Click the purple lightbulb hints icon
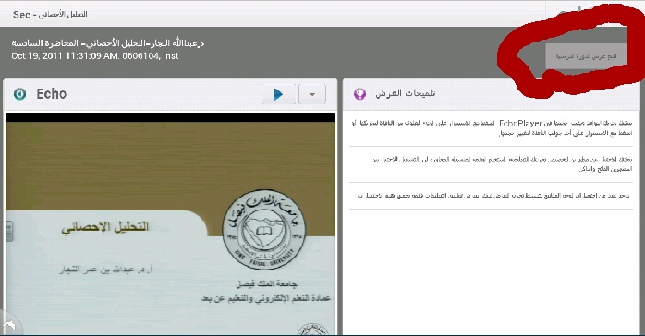Viewport: 645px width, 336px height. pyautogui.click(x=360, y=94)
